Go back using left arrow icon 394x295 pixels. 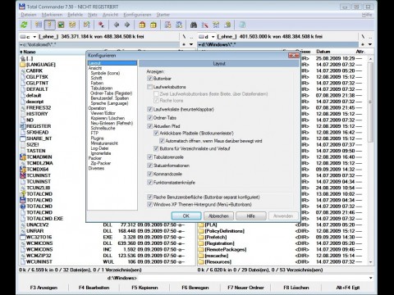[117, 25]
